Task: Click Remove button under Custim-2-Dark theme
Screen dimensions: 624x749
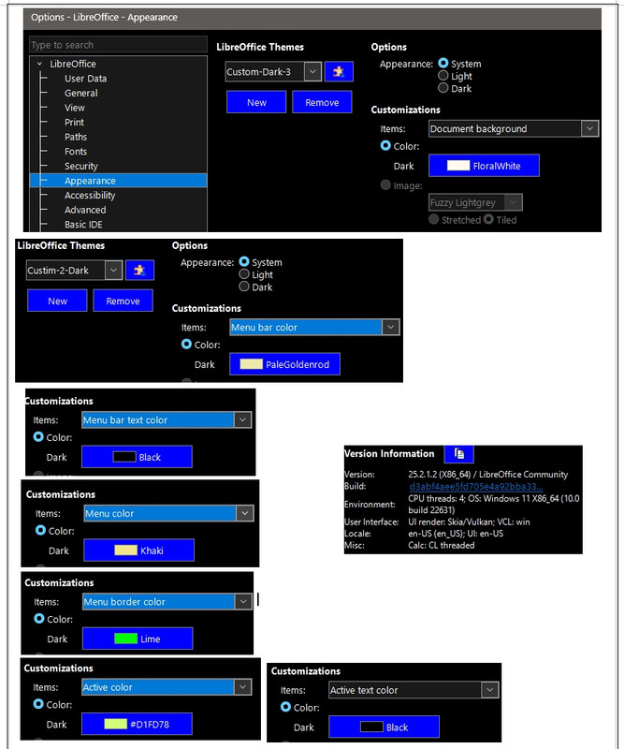Action: (123, 301)
